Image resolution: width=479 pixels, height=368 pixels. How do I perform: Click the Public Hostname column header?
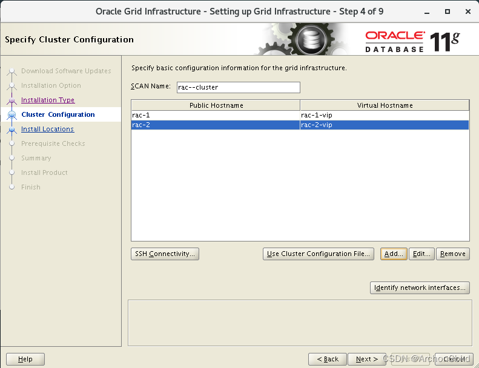216,105
